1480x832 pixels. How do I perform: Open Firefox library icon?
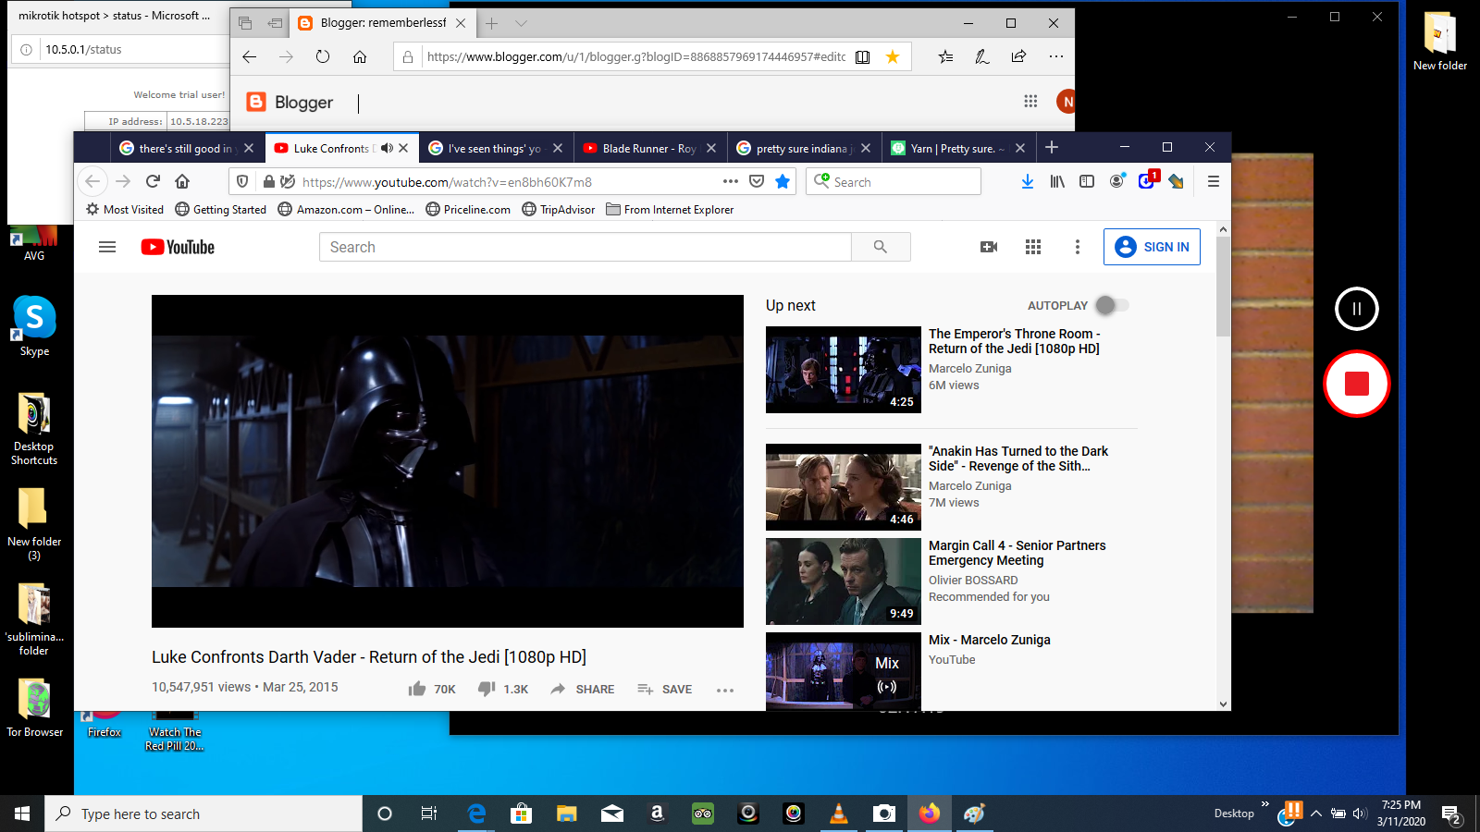click(x=1057, y=181)
